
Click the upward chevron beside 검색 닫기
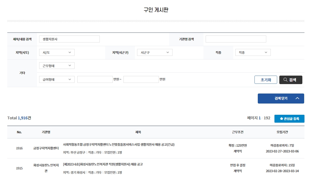pyautogui.click(x=298, y=98)
